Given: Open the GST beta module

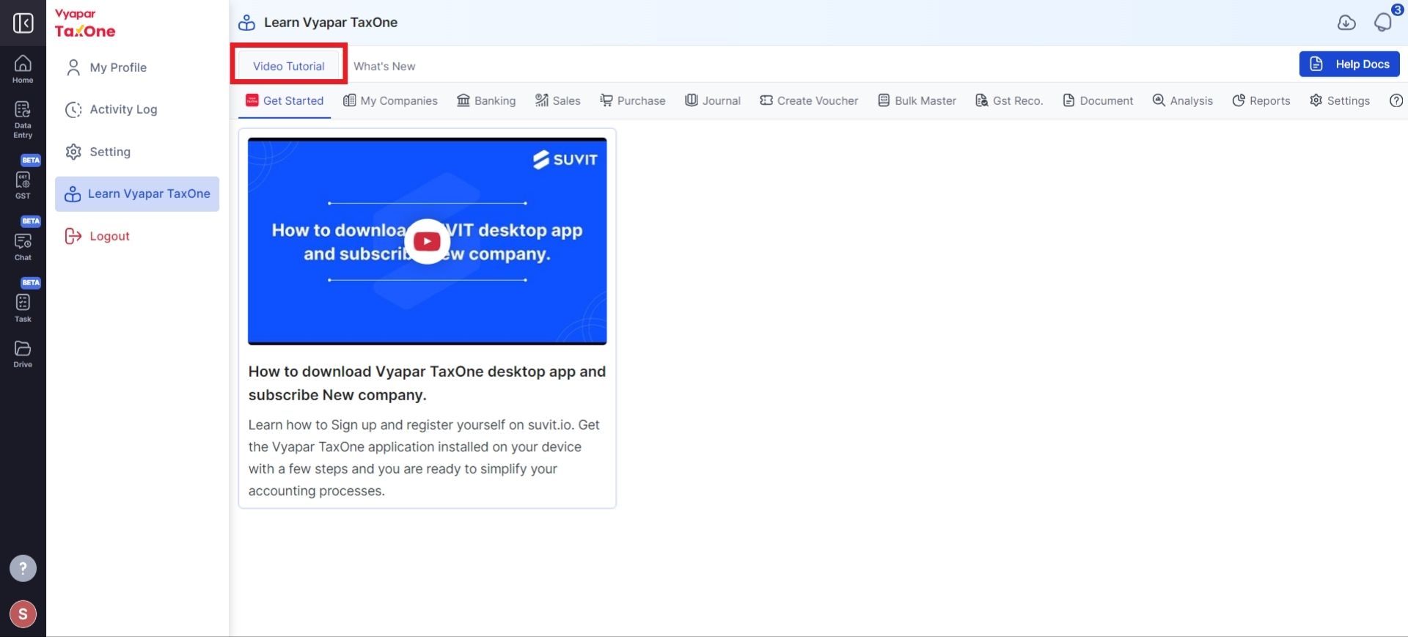Looking at the screenshot, I should (x=23, y=178).
